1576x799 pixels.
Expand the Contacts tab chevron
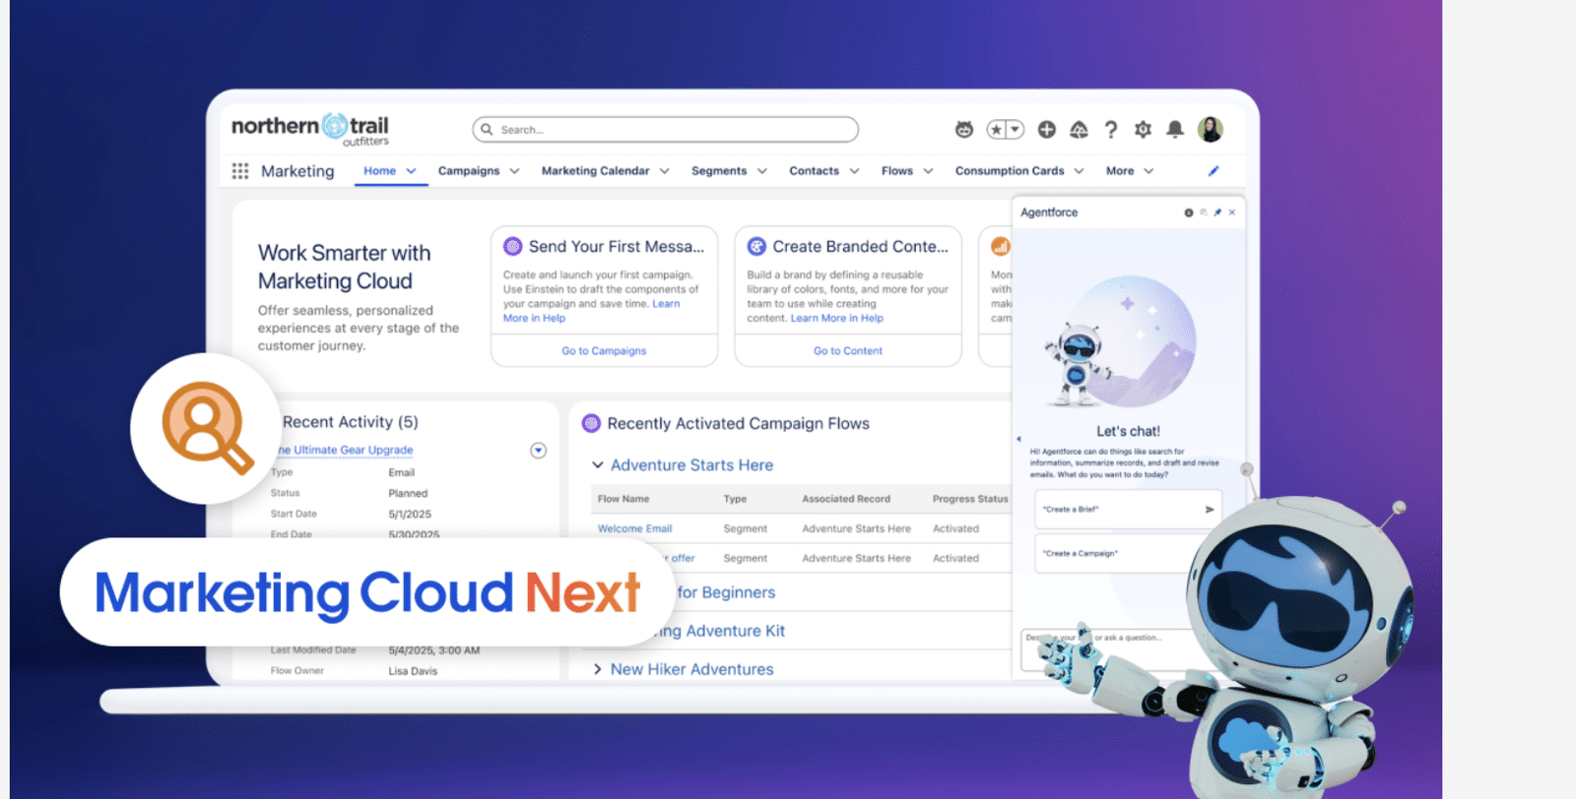click(x=854, y=171)
